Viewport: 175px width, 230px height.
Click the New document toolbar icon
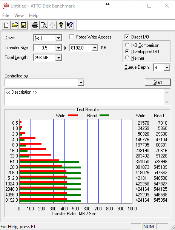tap(6, 25)
